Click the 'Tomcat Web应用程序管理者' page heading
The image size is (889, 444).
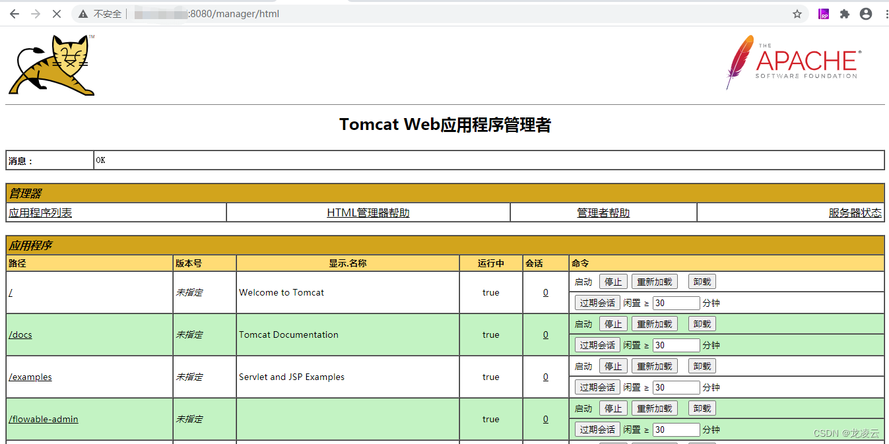445,125
